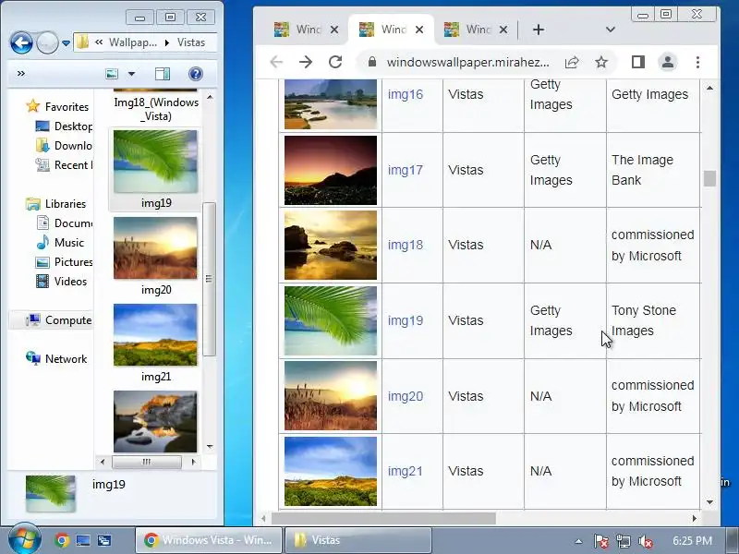
Task: Click Wallpap... breadcrumb in address bar
Action: [x=133, y=42]
